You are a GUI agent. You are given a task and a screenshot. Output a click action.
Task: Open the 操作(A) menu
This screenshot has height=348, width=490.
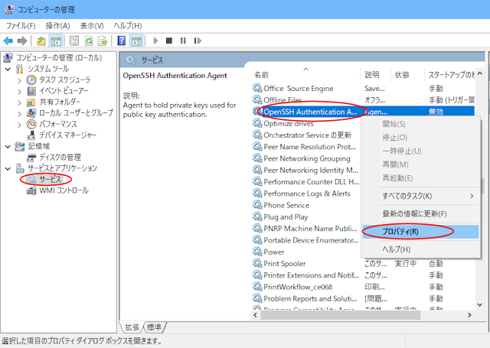[x=58, y=25]
